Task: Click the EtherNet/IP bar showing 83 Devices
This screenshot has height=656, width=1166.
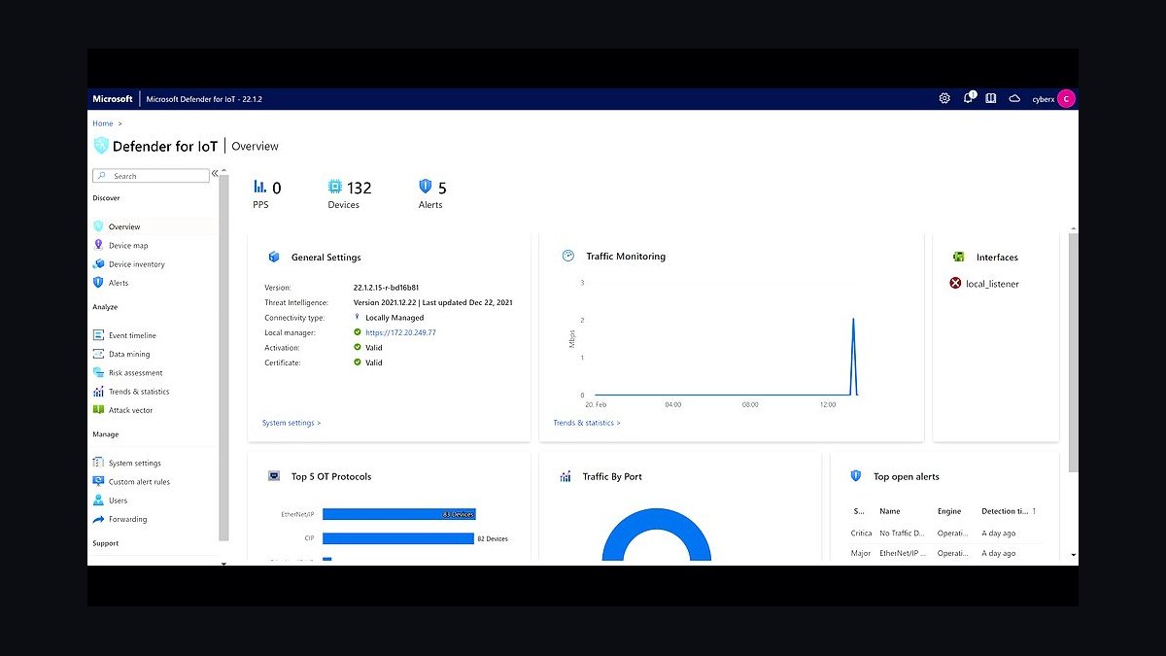Action: [399, 514]
